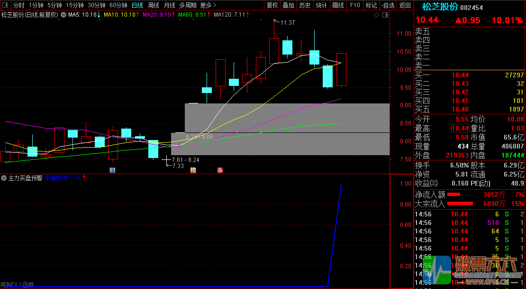Open main chart dropdown beside 松芝股份(日线.前复权)
The height and width of the screenshot is (289, 526).
click(63, 15)
